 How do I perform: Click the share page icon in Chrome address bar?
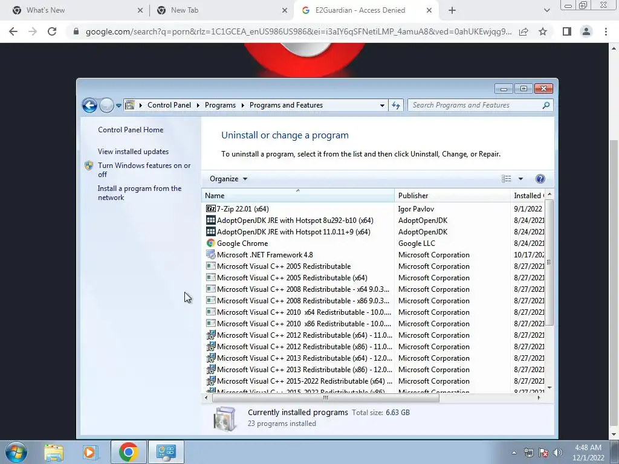point(523,31)
